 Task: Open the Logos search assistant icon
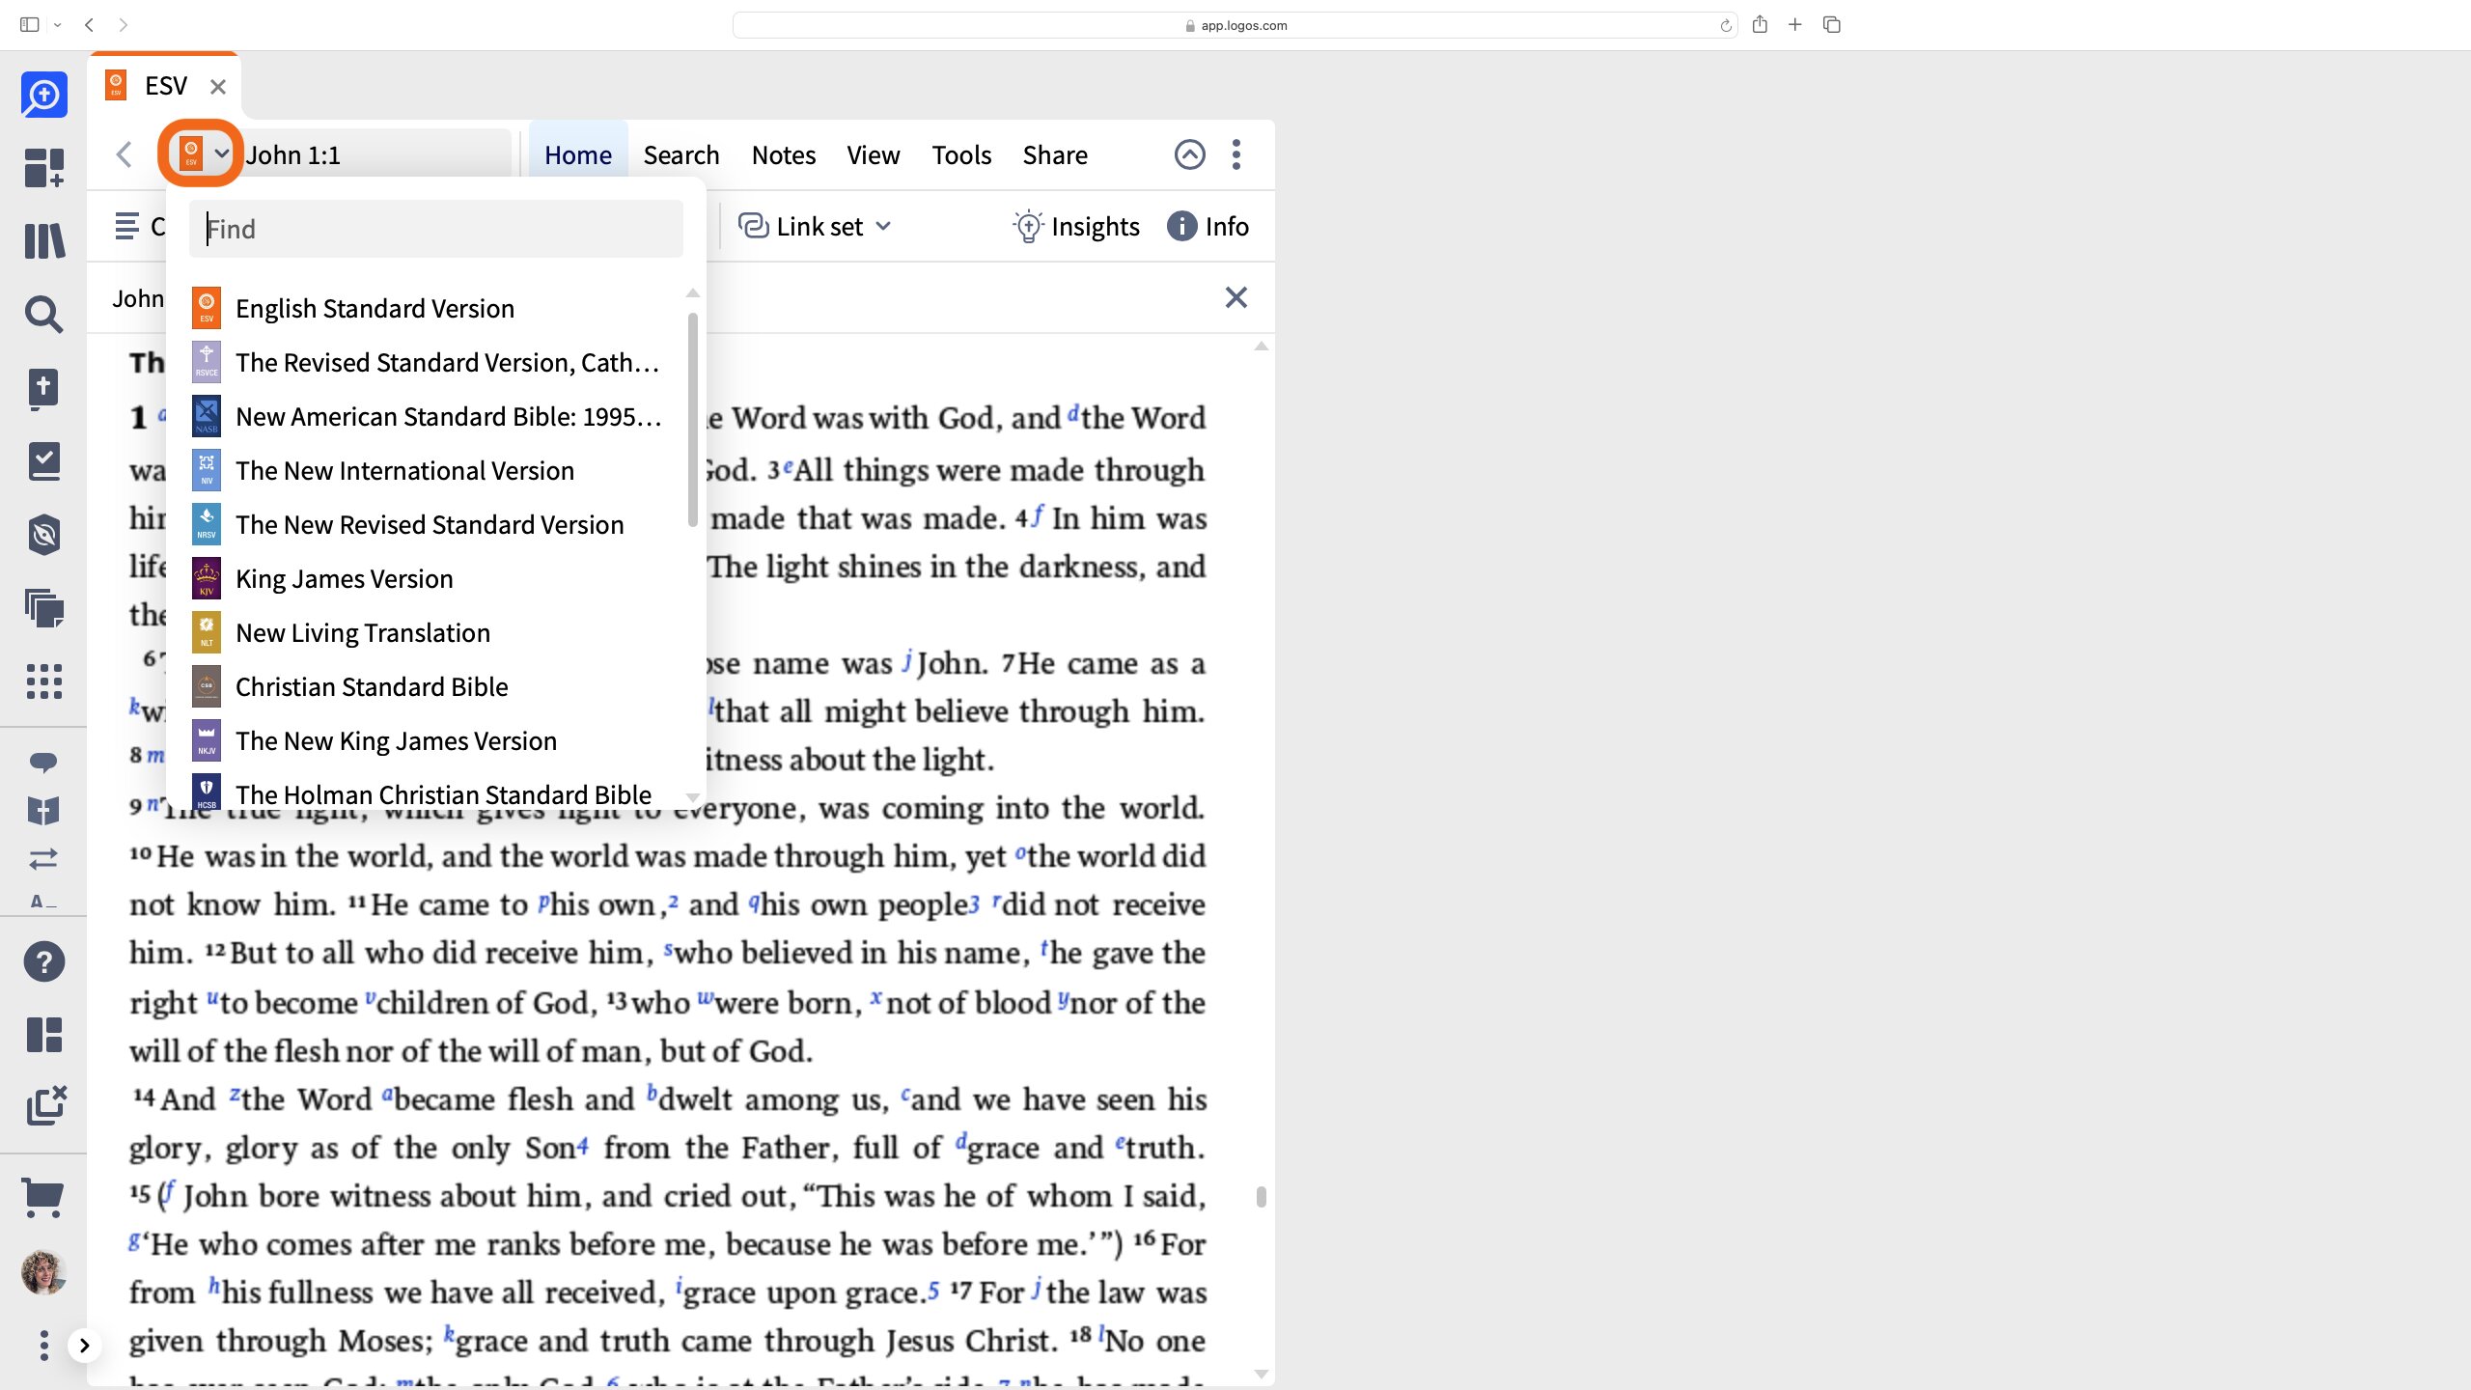click(43, 95)
